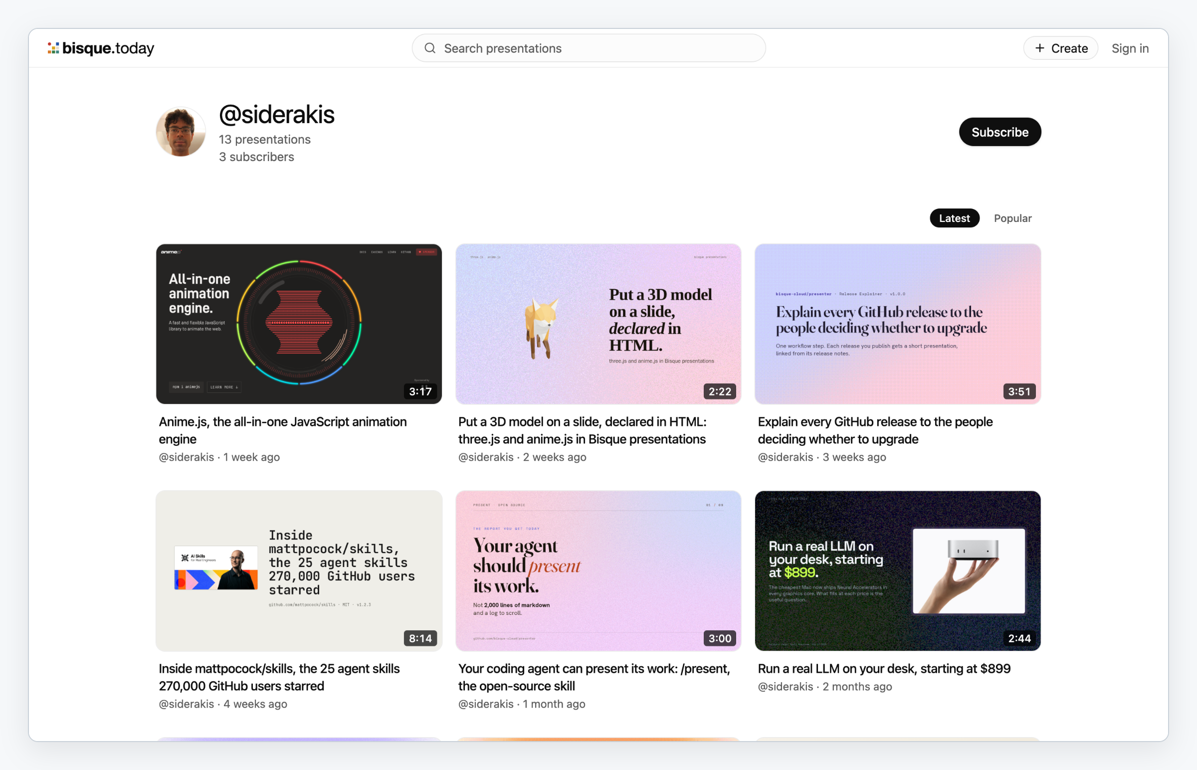Screen dimensions: 1197x770
Task: Click the 2:44 duration badge
Action: tap(1019, 638)
